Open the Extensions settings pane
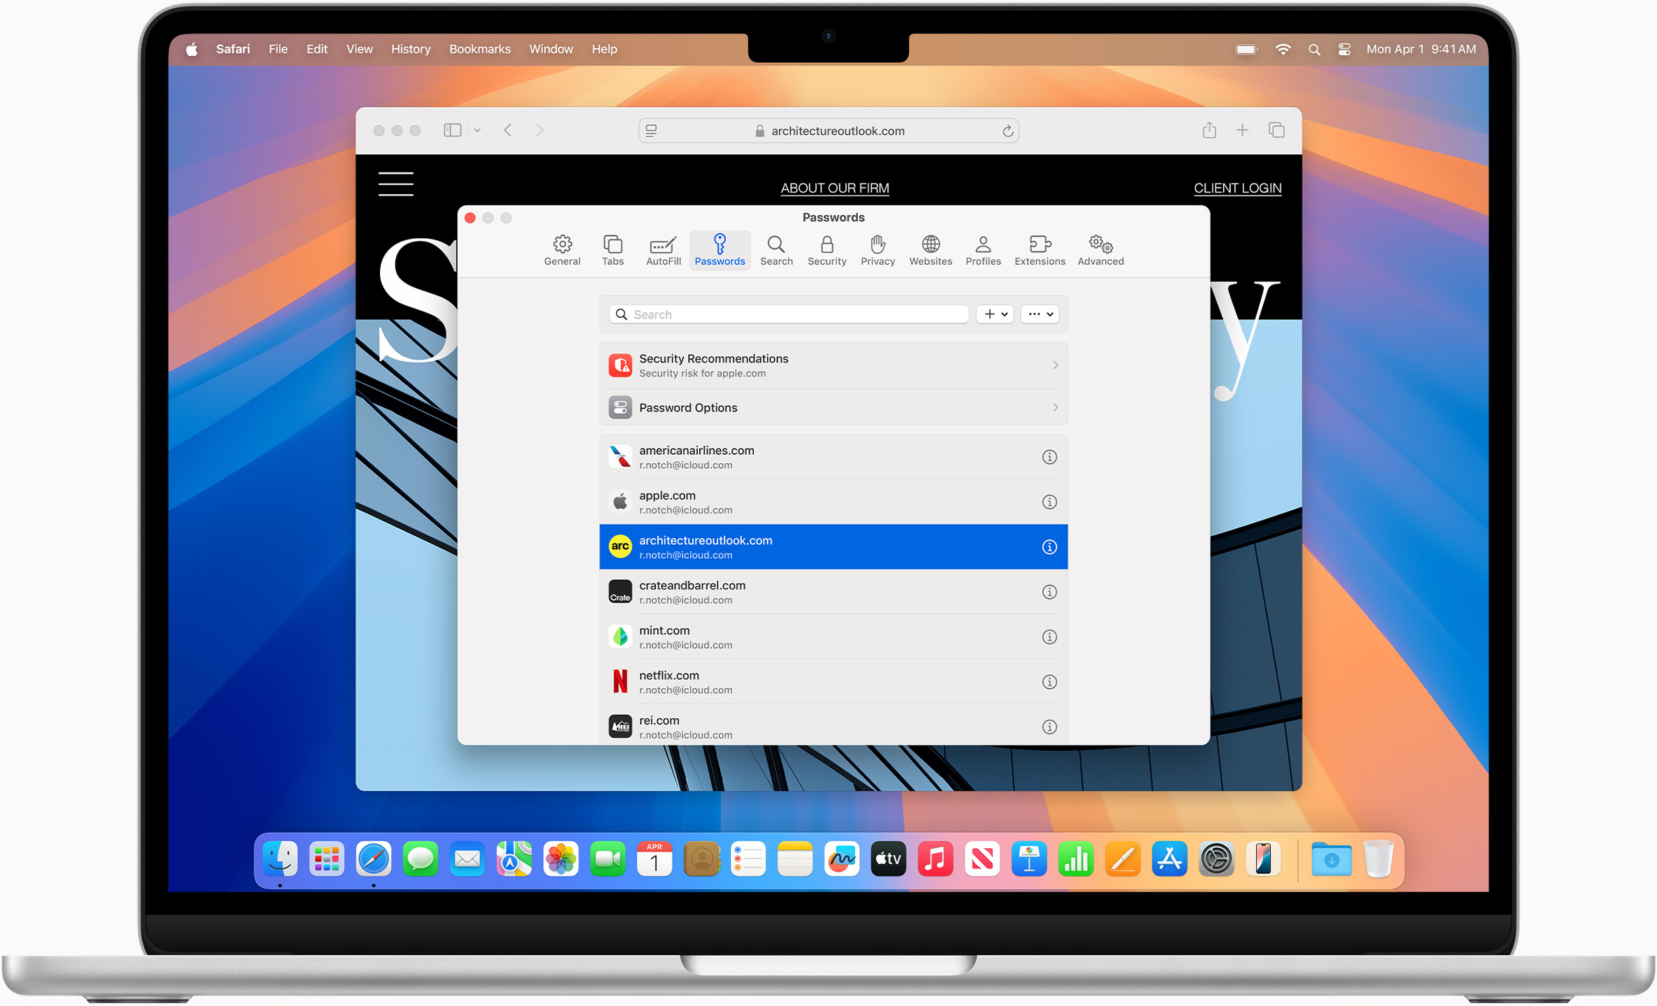Image resolution: width=1657 pixels, height=1006 pixels. (x=1039, y=250)
